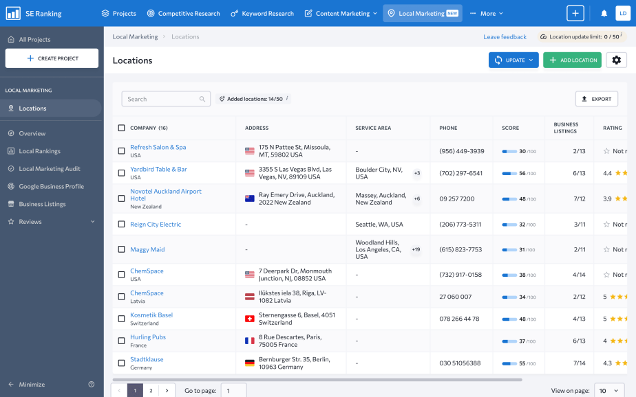Expand the Reviews sidebar section
This screenshot has height=397, width=636.
92,222
